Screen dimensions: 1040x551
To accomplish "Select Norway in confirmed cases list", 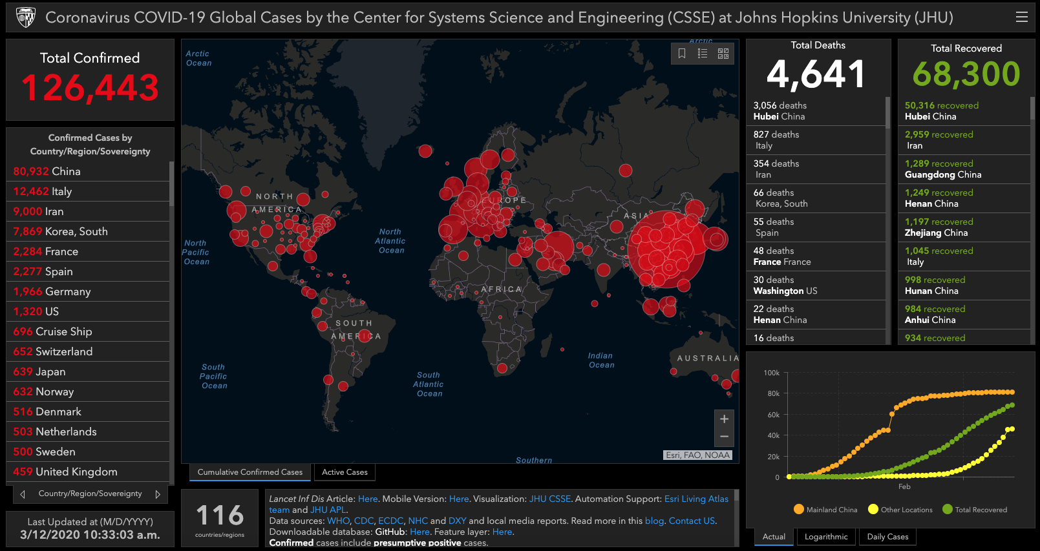I will pos(88,391).
